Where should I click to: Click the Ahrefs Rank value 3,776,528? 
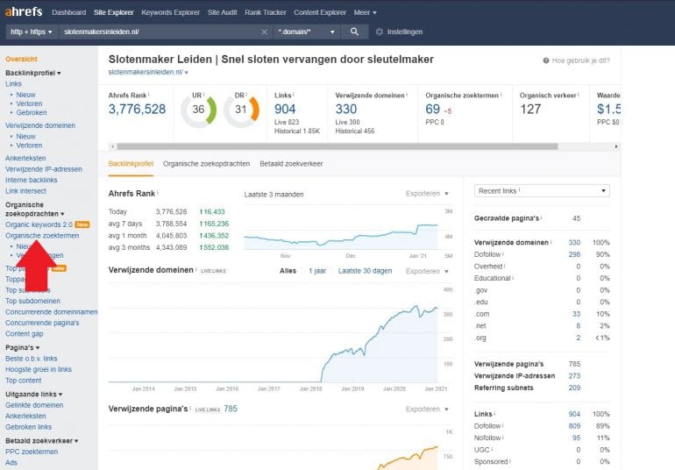(x=137, y=109)
